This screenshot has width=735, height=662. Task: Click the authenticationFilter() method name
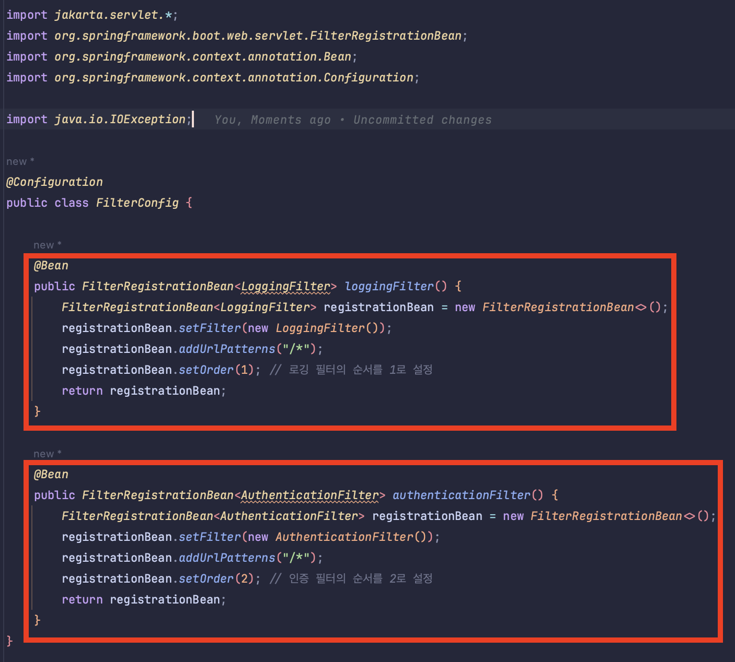click(462, 495)
